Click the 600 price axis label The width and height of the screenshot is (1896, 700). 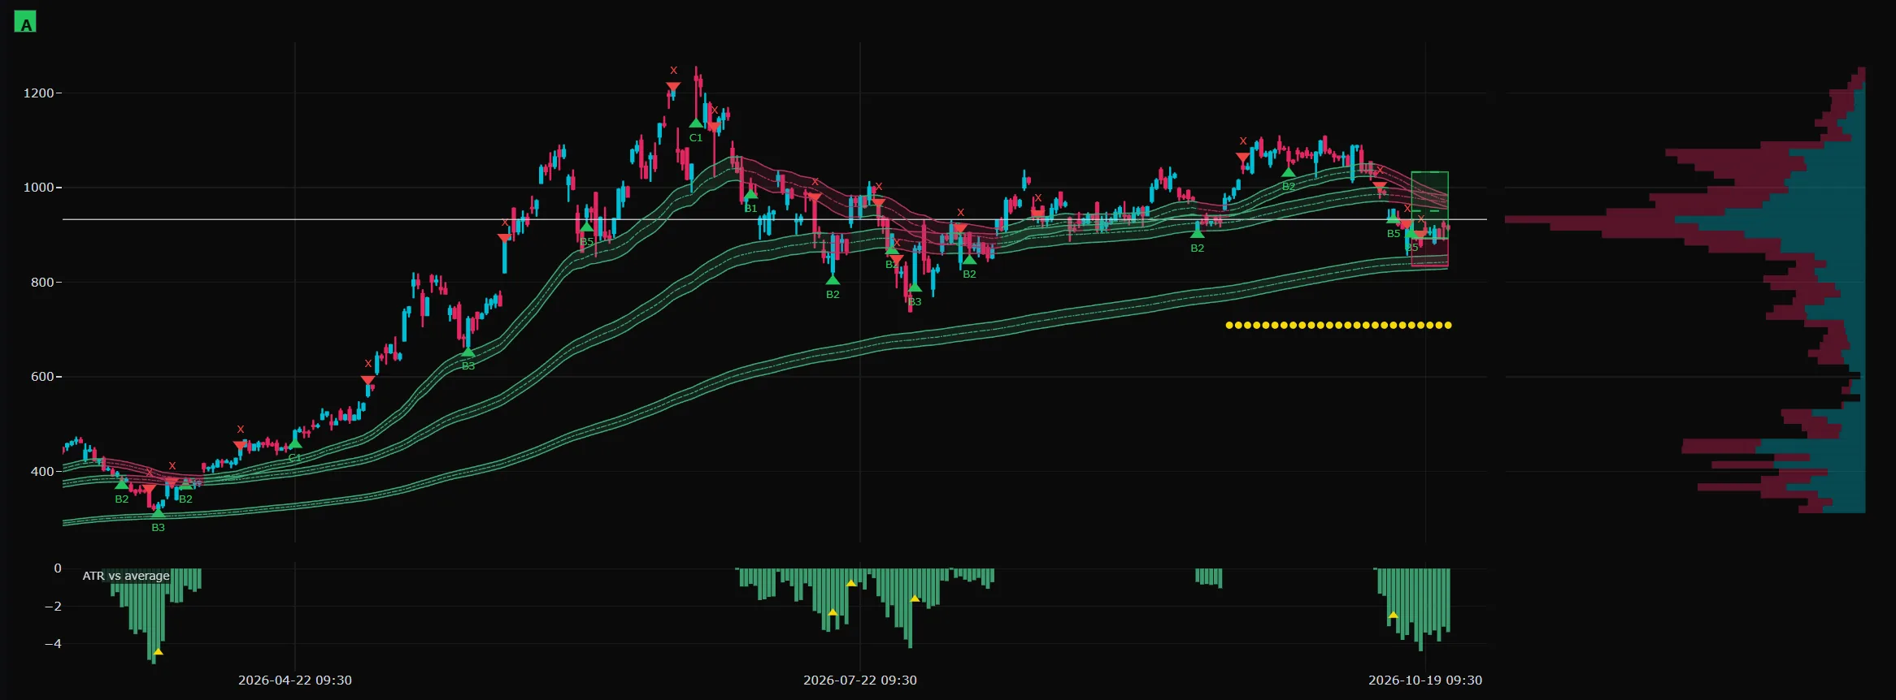click(41, 377)
